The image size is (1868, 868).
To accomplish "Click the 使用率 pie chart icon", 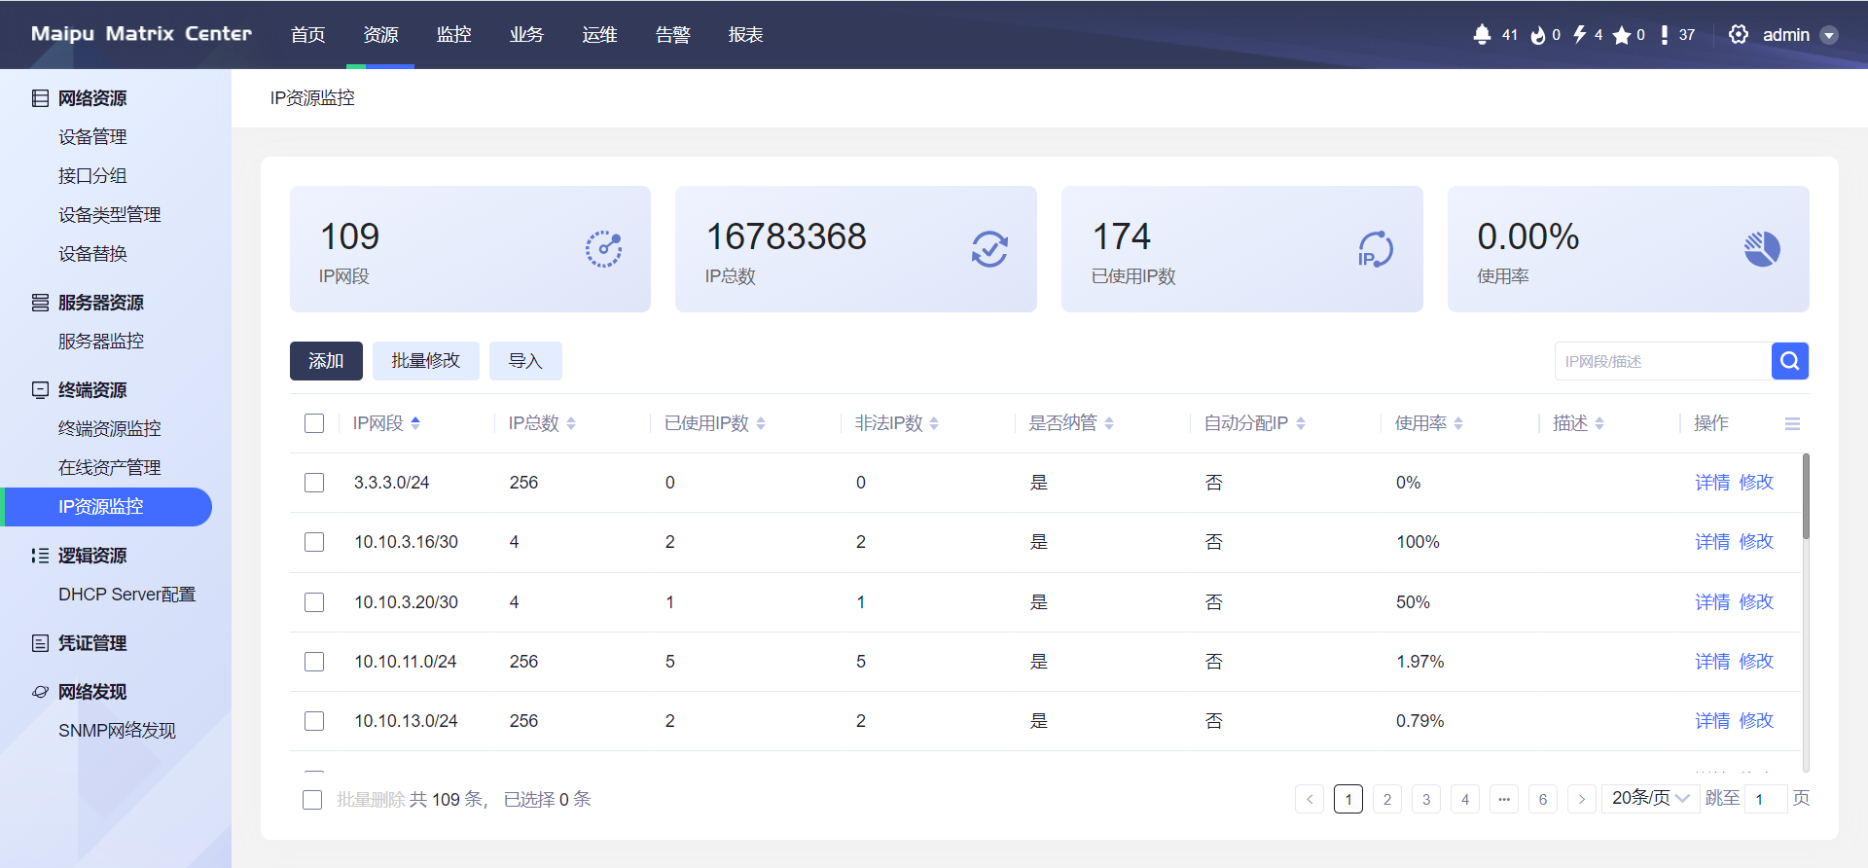I will (1762, 249).
